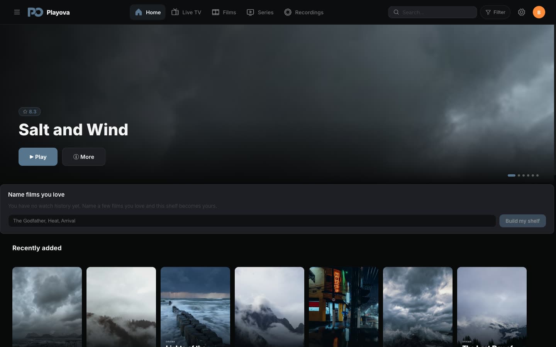Go to the Home tab
556x347 pixels.
point(147,12)
